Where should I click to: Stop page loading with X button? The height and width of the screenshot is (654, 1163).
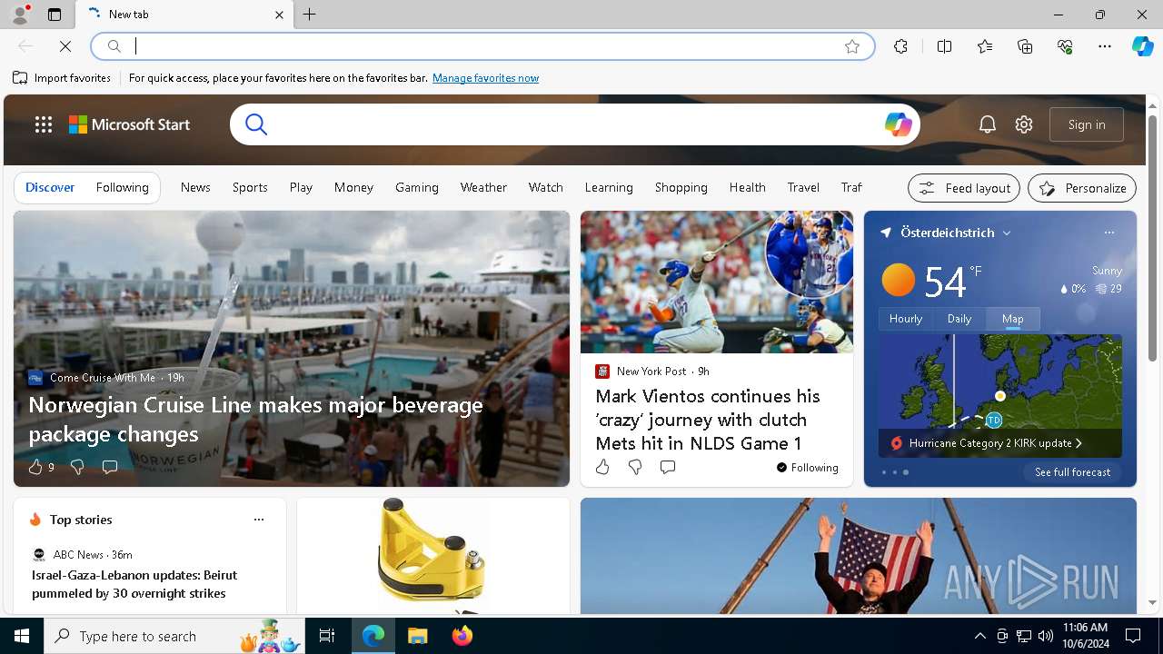(x=65, y=46)
